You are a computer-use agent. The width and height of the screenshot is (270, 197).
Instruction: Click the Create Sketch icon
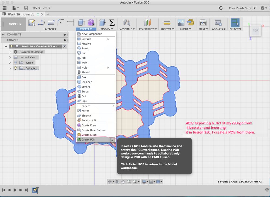32,23
